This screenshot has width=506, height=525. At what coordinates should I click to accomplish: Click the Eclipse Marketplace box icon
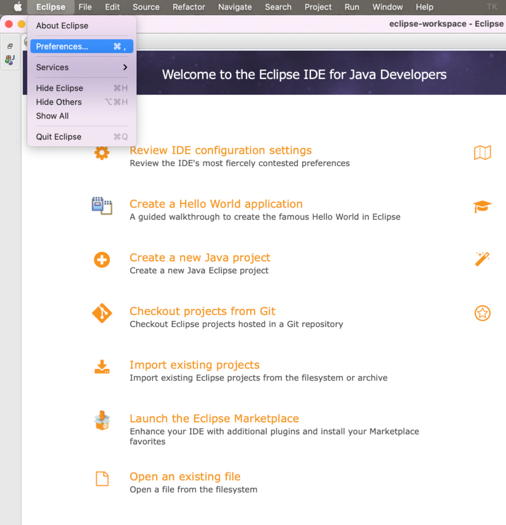click(x=102, y=421)
